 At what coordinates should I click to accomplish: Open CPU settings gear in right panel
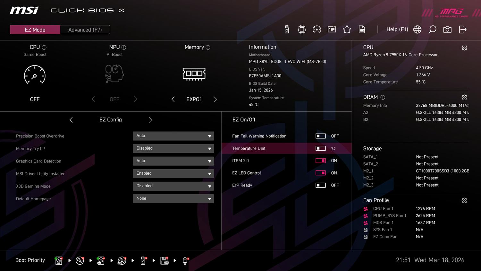click(464, 48)
